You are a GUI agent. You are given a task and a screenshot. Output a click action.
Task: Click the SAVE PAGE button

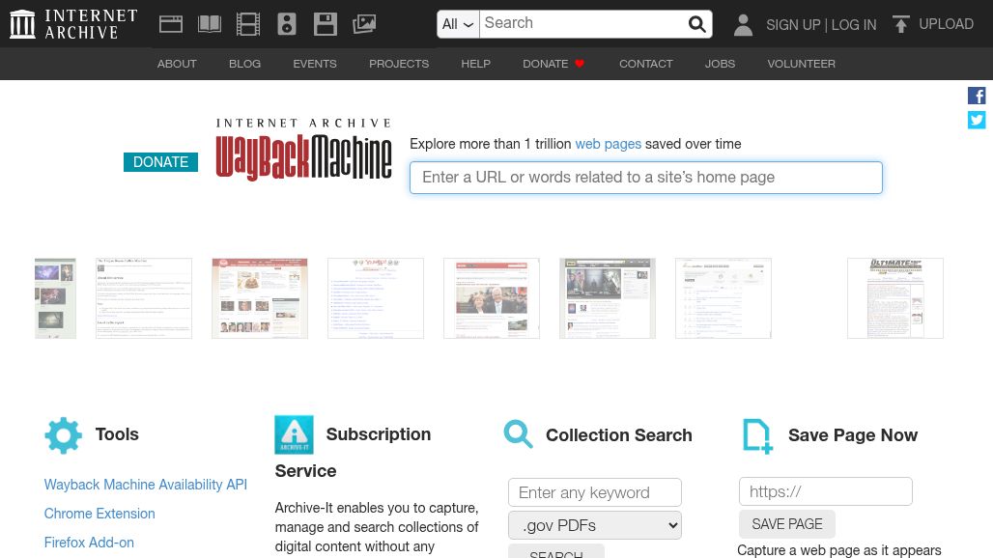click(787, 524)
